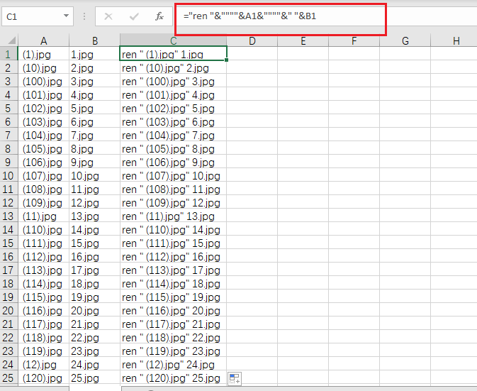Click inside the Name Box showing C1
Viewport: 477px width, 391px height.
tap(32, 16)
